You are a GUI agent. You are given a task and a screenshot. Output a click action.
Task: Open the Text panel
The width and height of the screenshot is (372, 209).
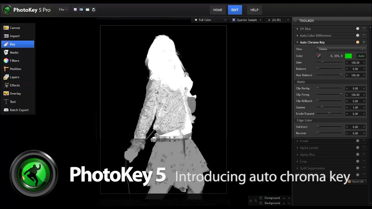tap(18, 102)
